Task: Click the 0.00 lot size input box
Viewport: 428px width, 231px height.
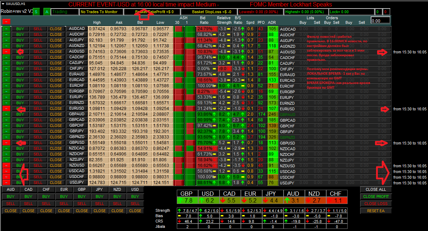Action: (x=380, y=20)
